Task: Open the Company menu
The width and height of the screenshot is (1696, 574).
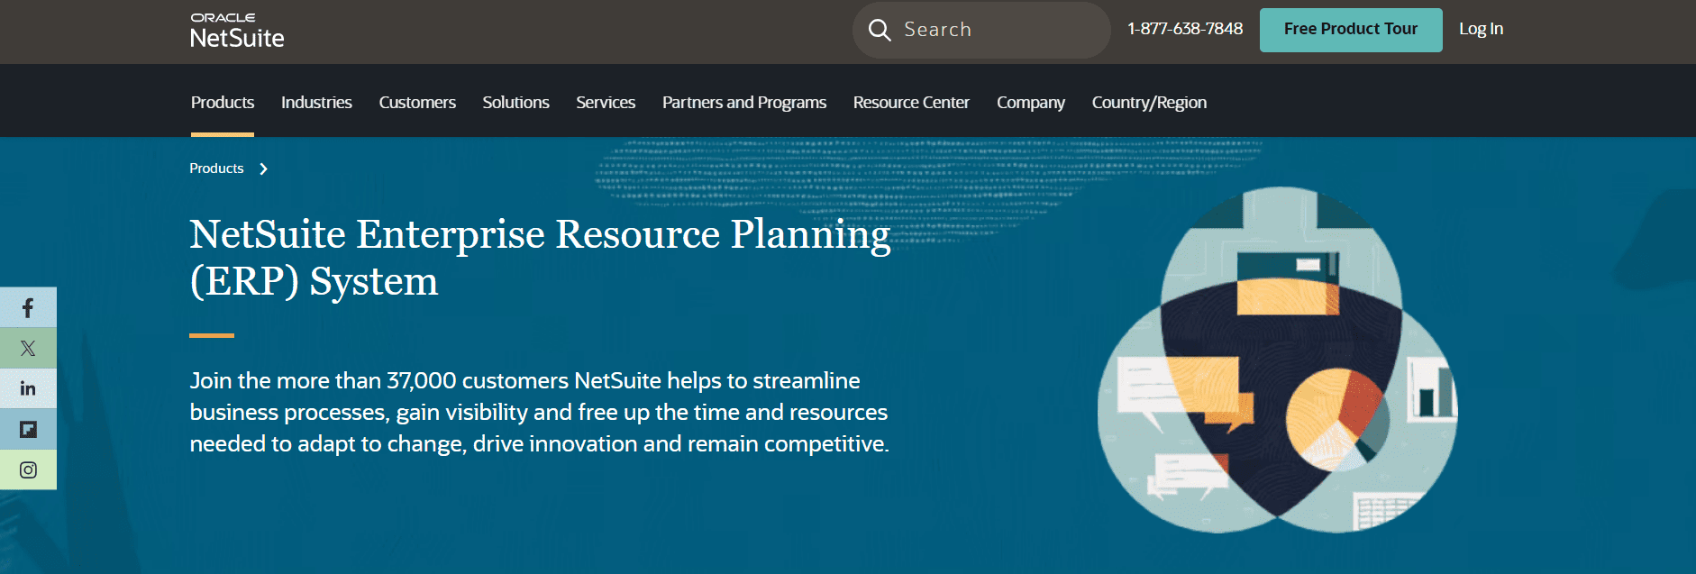Action: 1031,103
